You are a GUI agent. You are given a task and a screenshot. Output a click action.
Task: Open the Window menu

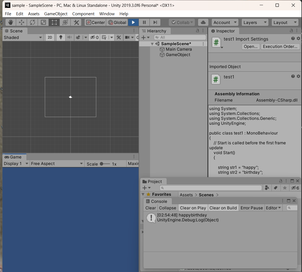pos(107,14)
